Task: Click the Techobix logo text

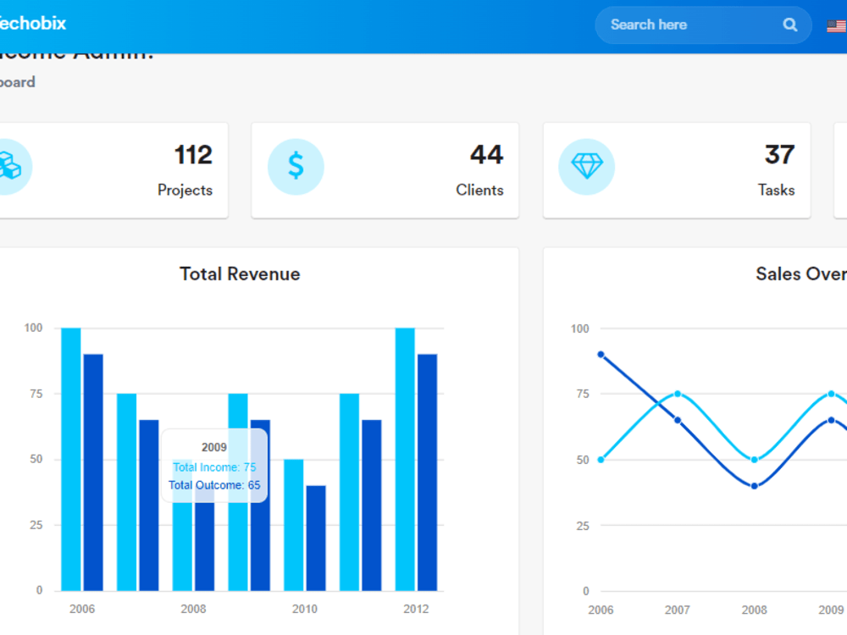Action: 33,23
